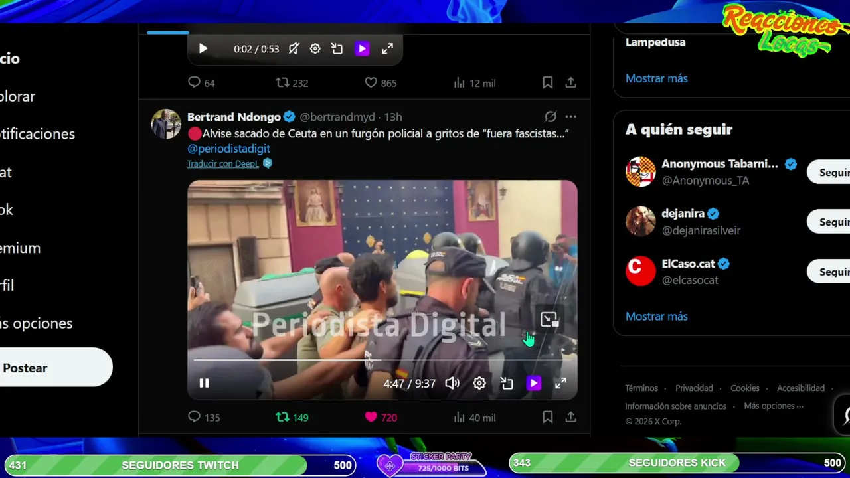This screenshot has height=478, width=850.
Task: Reply to the tweet with 135 comments
Action: click(x=204, y=417)
